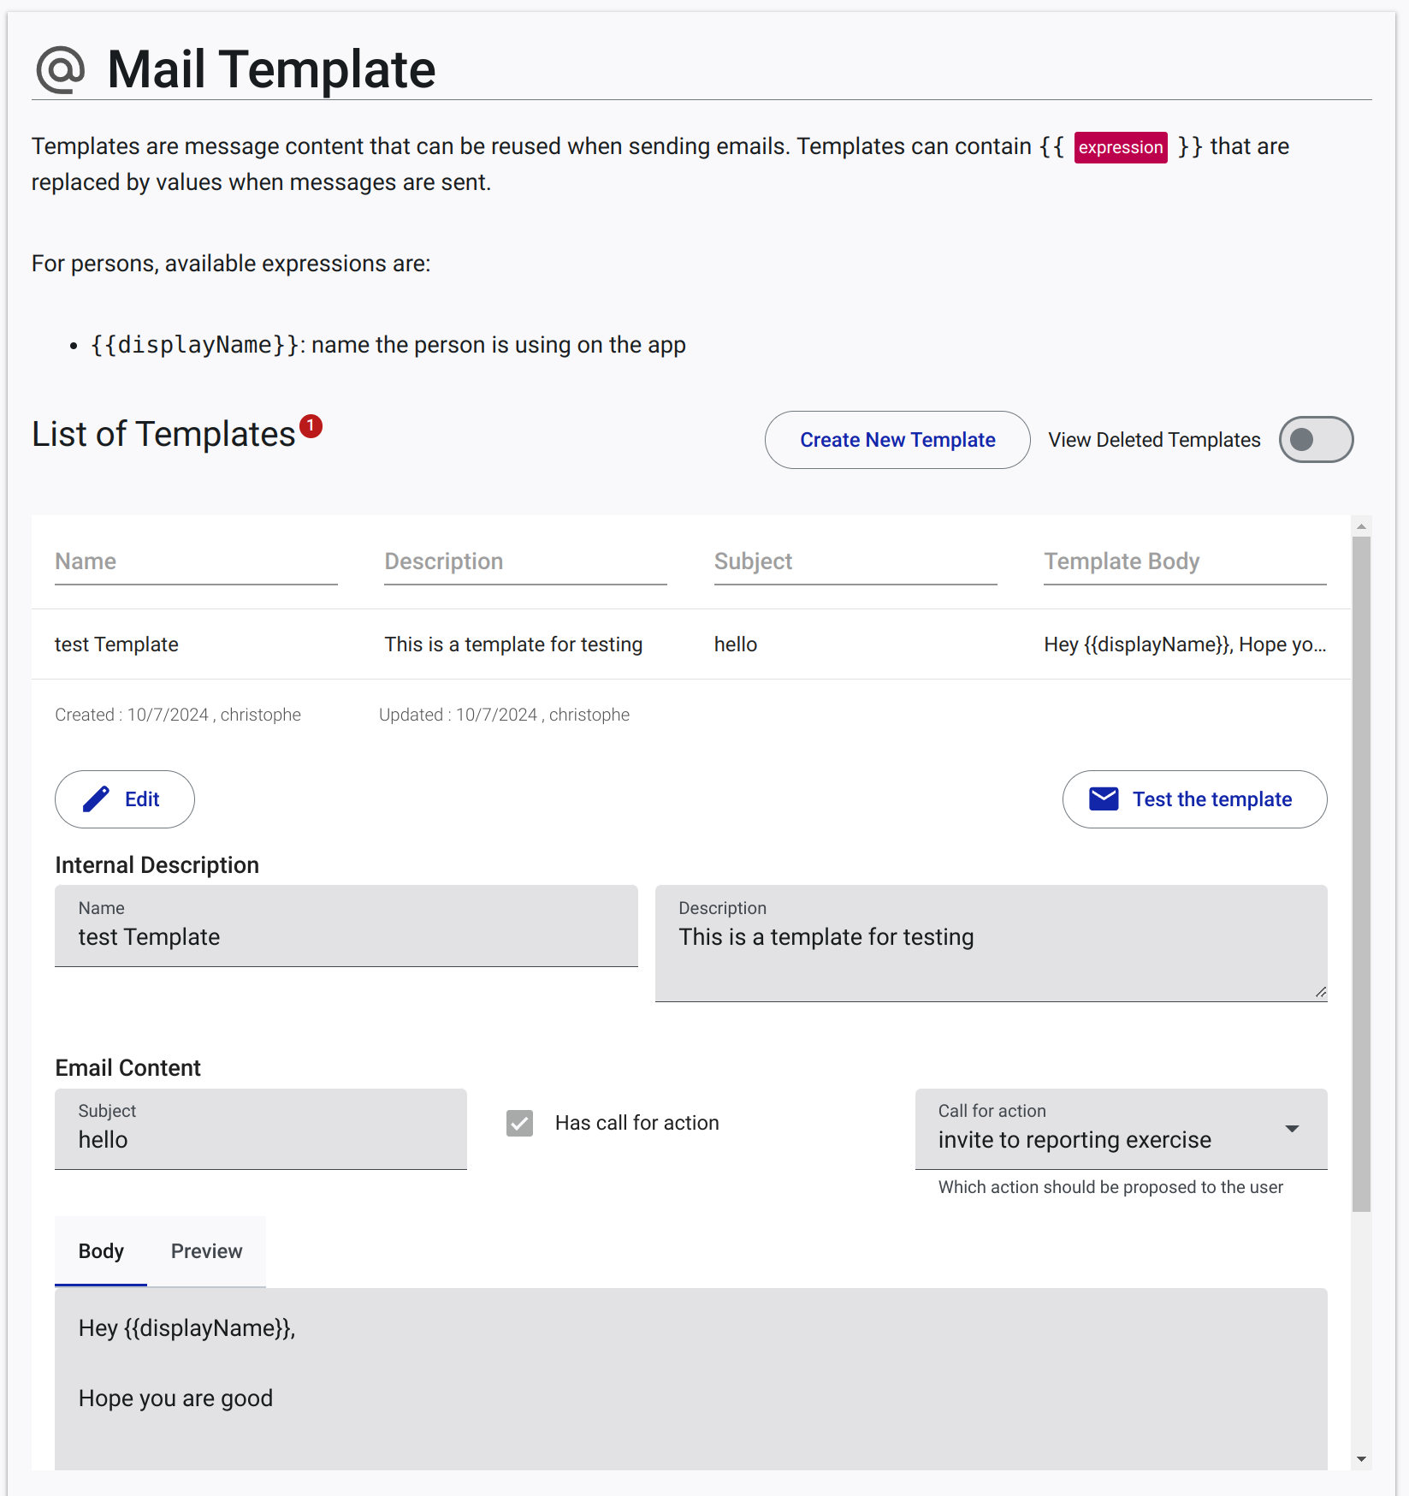Click the Name field containing test Template
Screen dimensions: 1409x1496
point(346,926)
